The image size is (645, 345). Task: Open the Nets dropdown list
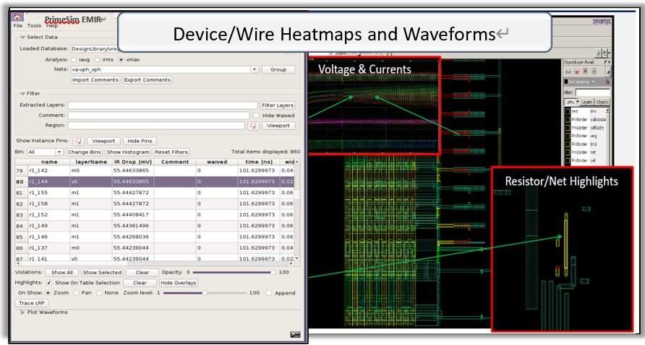[255, 70]
